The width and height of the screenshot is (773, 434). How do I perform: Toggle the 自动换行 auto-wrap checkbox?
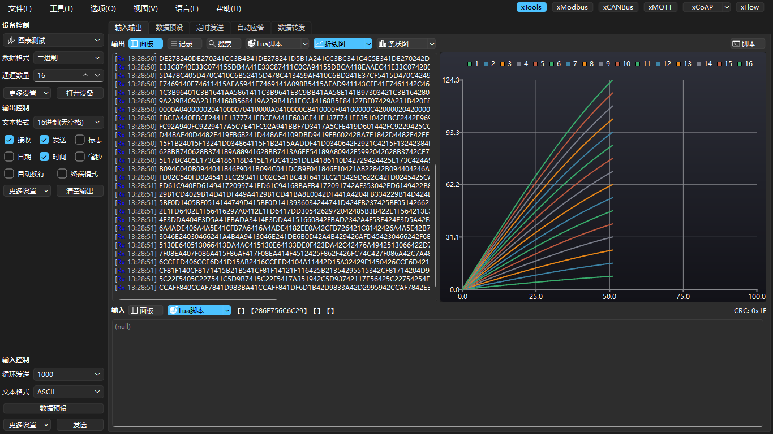[9, 173]
